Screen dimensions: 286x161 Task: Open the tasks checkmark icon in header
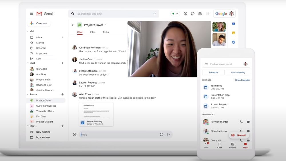185,14
